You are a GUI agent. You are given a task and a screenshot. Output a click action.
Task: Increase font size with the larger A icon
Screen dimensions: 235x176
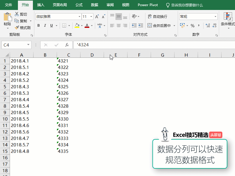point(97,17)
